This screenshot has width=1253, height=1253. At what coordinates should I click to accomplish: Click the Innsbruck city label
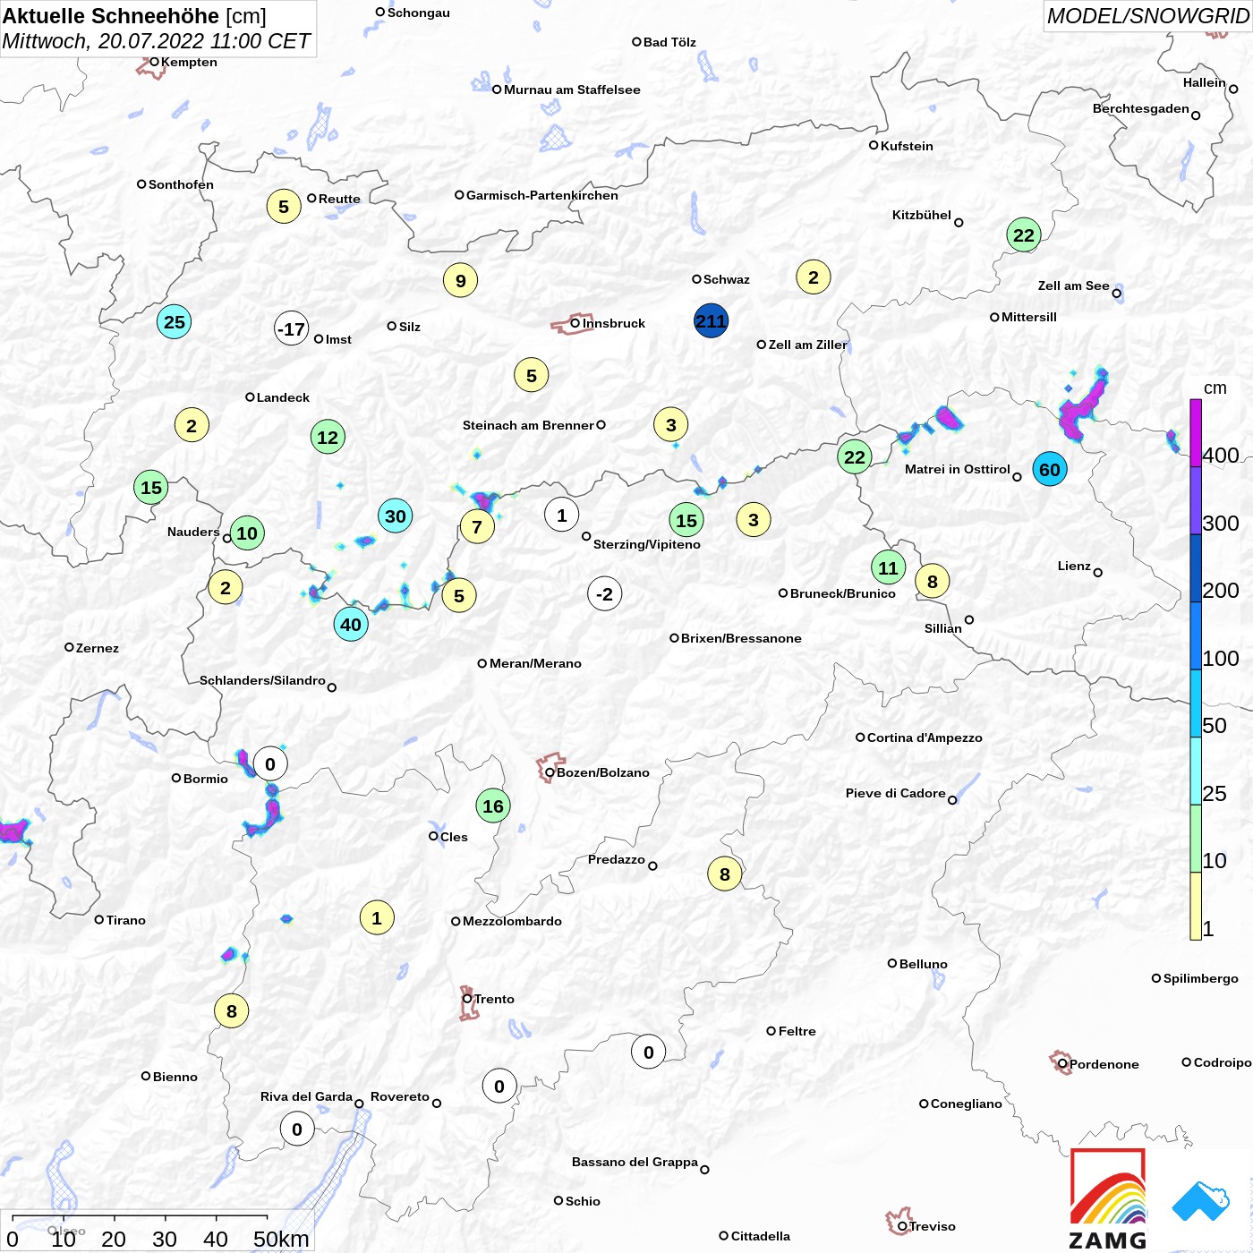coord(614,323)
